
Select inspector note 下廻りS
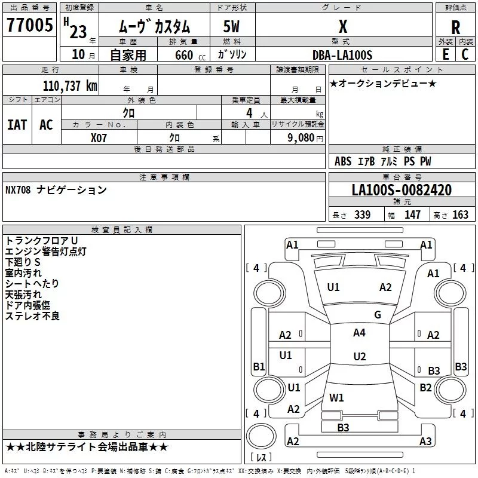pos(23,262)
